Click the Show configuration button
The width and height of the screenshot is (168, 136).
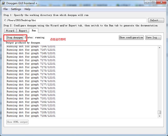point(131,37)
